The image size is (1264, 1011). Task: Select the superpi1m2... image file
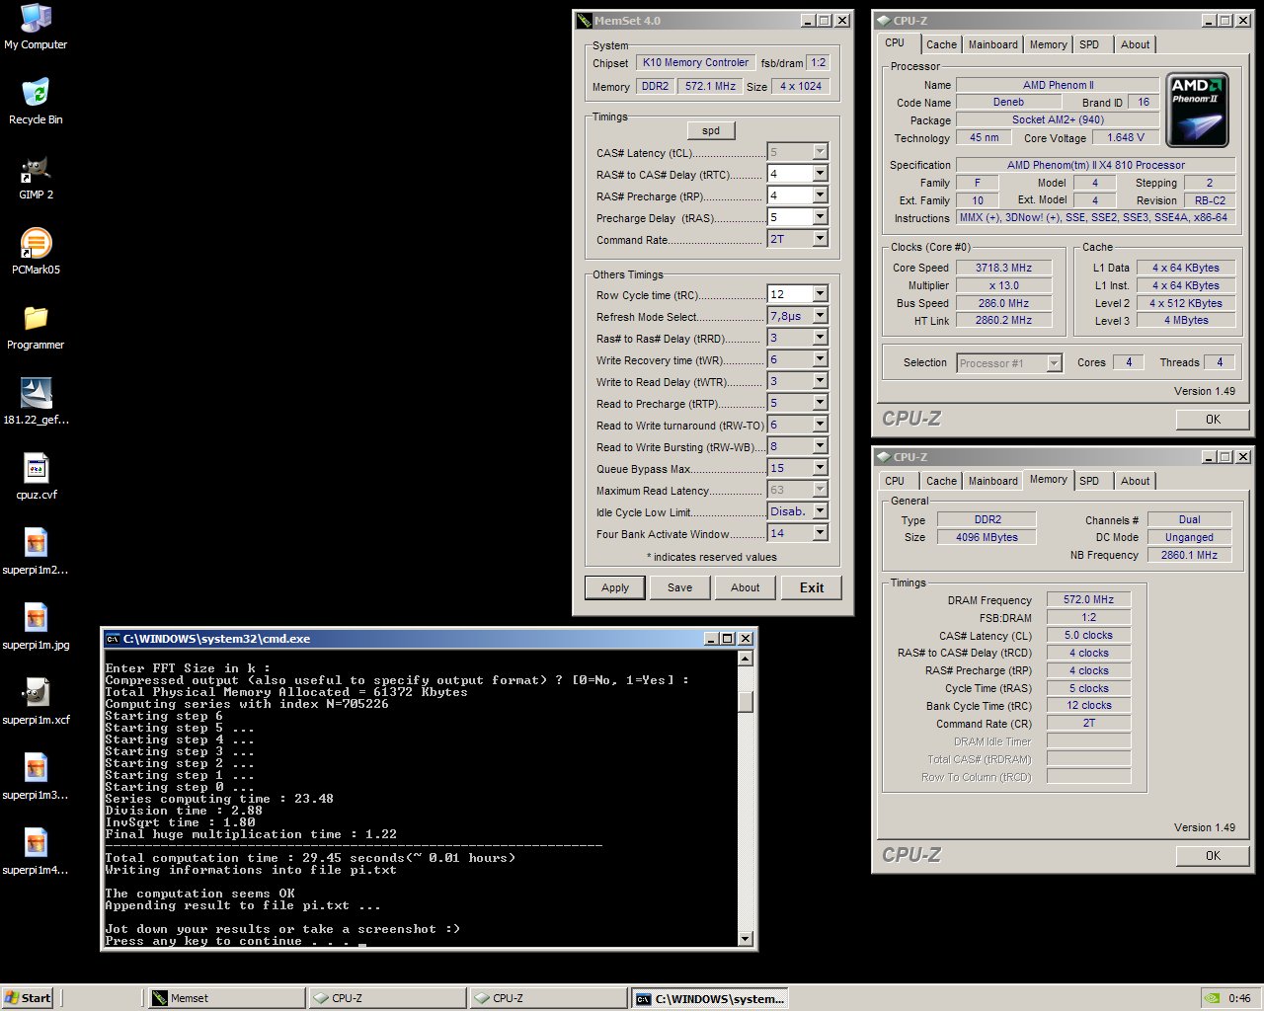coord(36,552)
